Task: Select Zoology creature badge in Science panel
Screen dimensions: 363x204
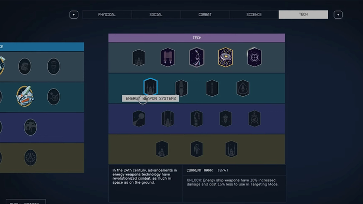Action: tap(53, 97)
